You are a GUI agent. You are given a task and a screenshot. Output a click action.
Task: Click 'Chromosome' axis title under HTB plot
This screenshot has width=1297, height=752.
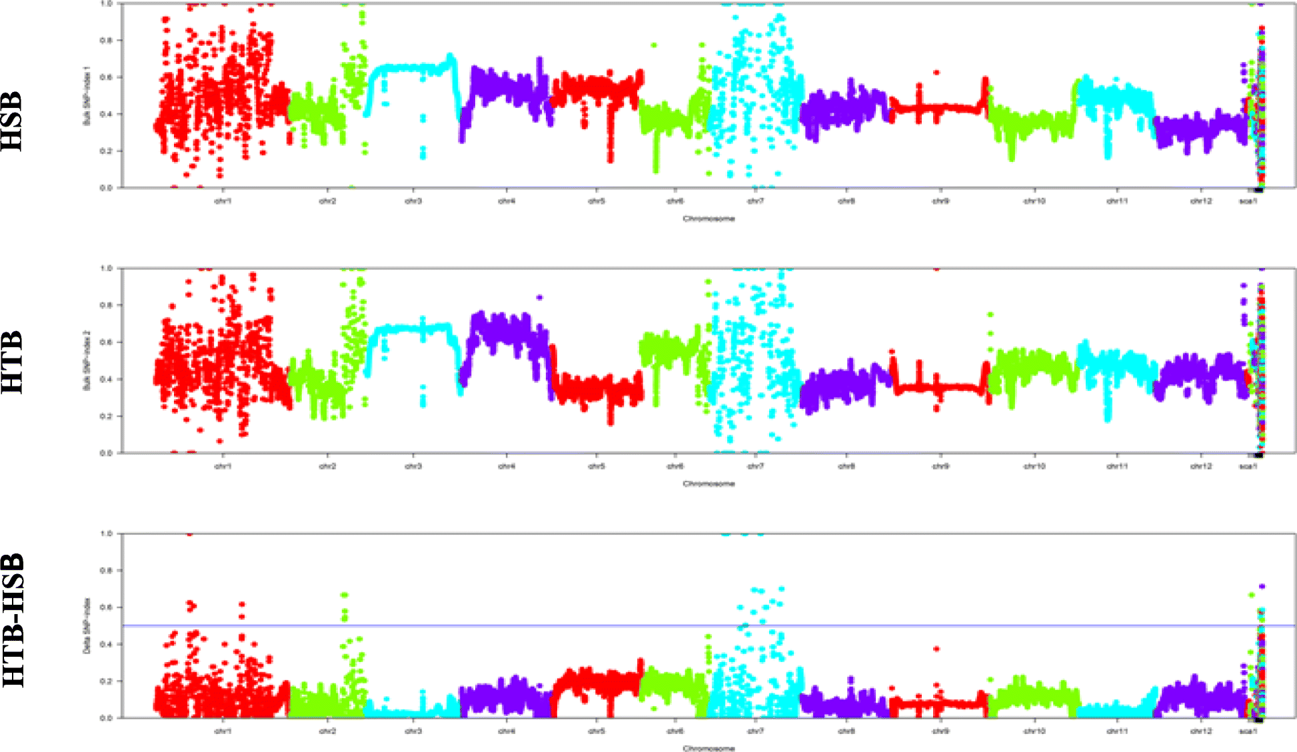[708, 484]
